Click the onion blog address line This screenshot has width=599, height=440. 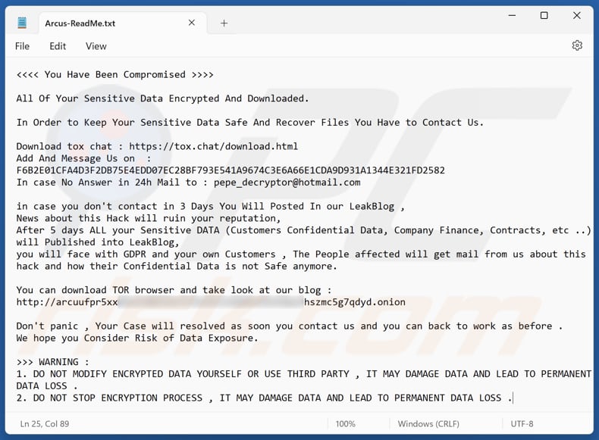pyautogui.click(x=211, y=302)
